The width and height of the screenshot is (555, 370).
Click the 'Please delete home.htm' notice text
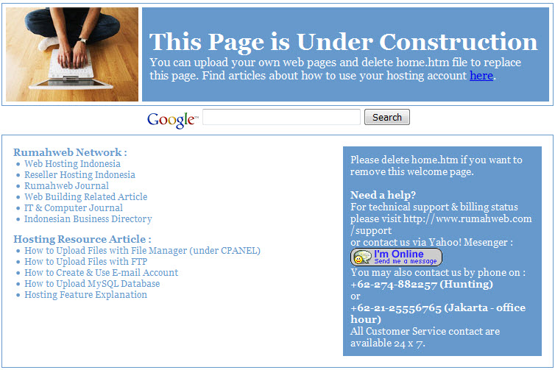pyautogui.click(x=436, y=166)
